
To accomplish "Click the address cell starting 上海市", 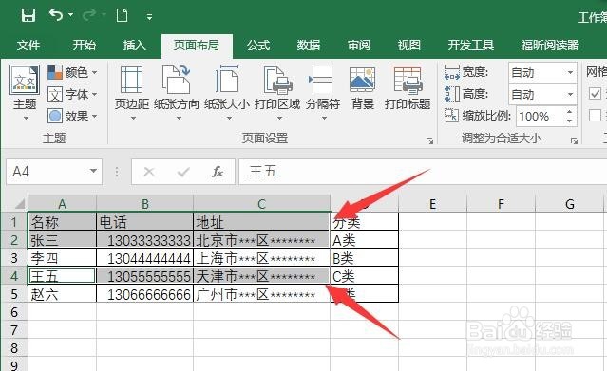I will (261, 258).
